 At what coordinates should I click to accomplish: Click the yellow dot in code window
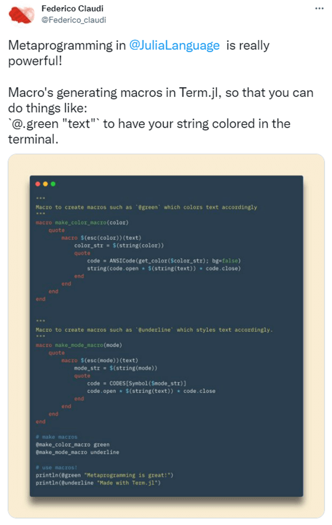point(45,184)
